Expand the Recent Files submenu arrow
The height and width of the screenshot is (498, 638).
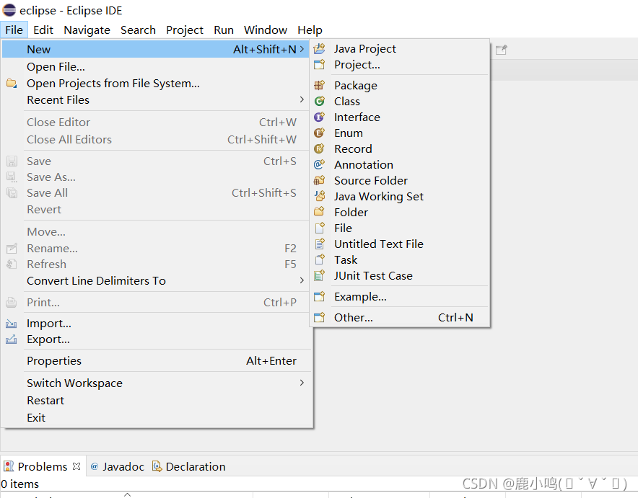click(x=302, y=99)
